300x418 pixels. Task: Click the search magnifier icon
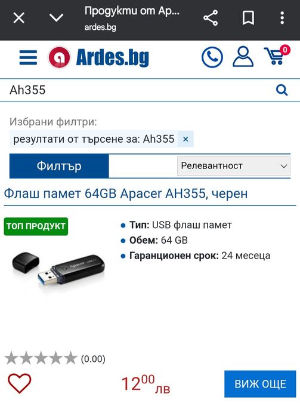[282, 90]
